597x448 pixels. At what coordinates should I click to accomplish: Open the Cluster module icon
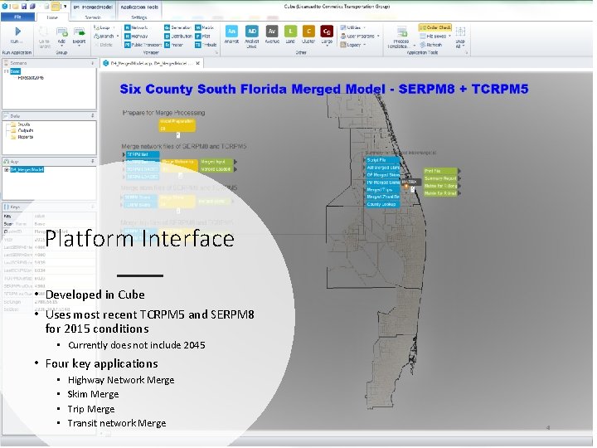308,32
